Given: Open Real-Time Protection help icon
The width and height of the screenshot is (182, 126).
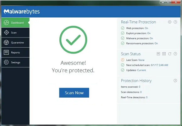Looking at the screenshot, I should [x=175, y=22].
